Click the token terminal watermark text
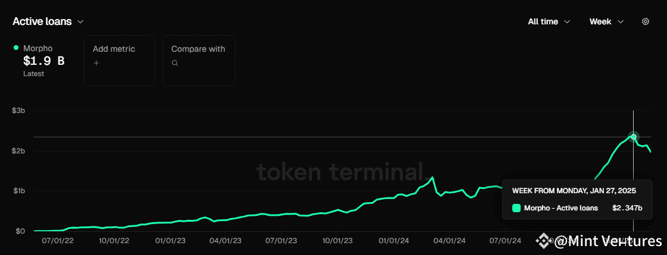This screenshot has width=667, height=255. (x=340, y=171)
